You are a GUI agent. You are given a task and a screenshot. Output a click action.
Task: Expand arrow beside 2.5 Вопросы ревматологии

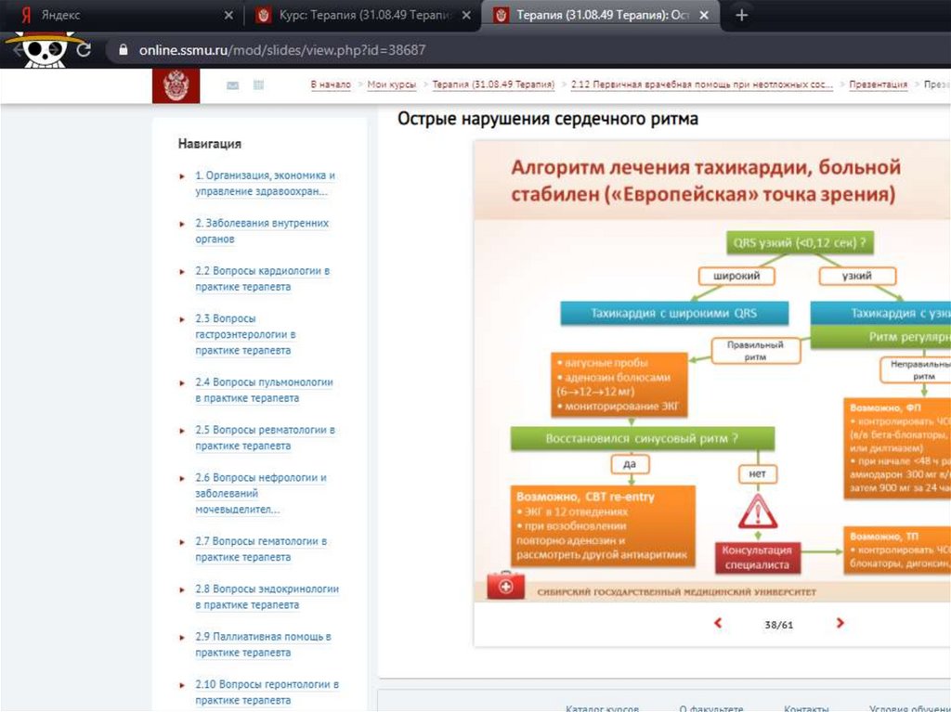(182, 432)
